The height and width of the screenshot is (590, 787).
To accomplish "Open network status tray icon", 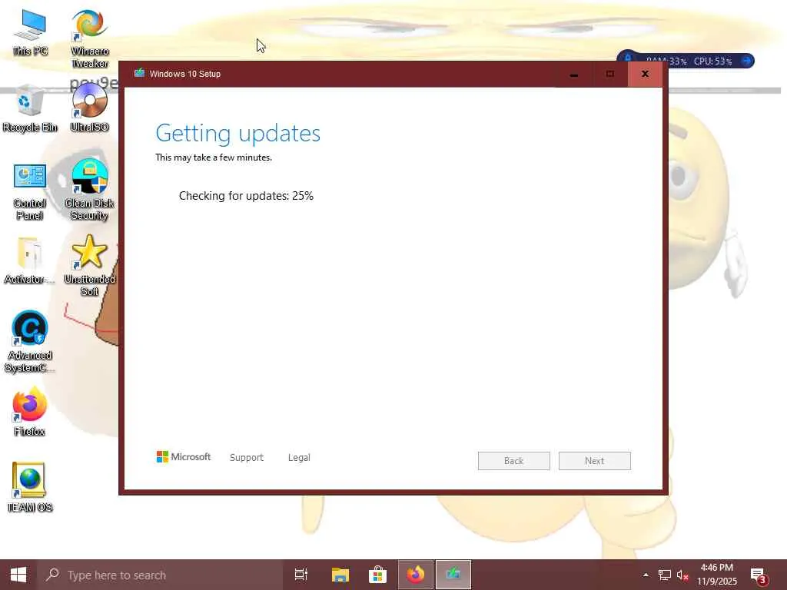I will coord(664,575).
